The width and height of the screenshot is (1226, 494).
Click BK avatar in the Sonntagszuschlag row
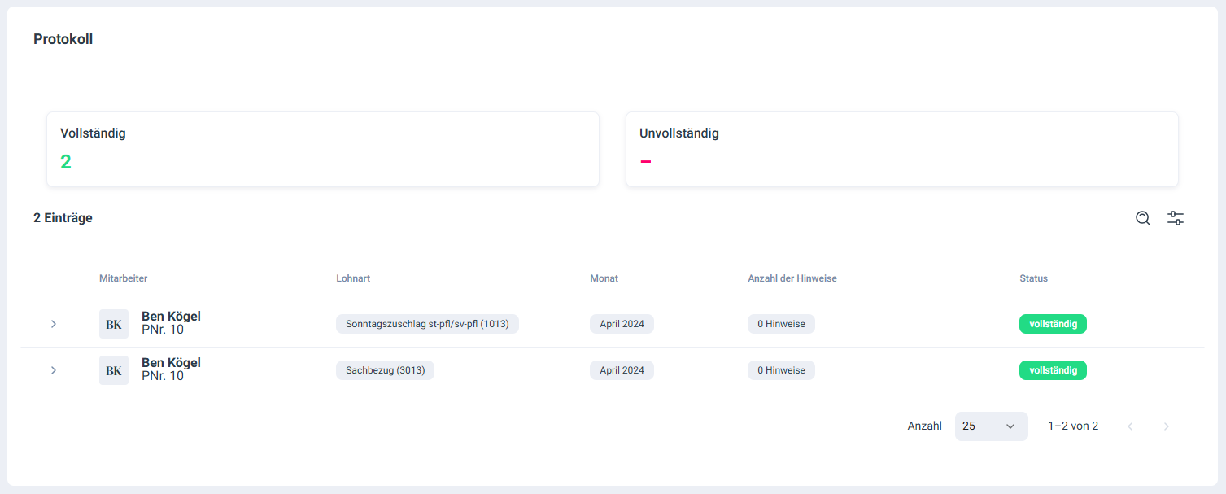[x=114, y=324]
